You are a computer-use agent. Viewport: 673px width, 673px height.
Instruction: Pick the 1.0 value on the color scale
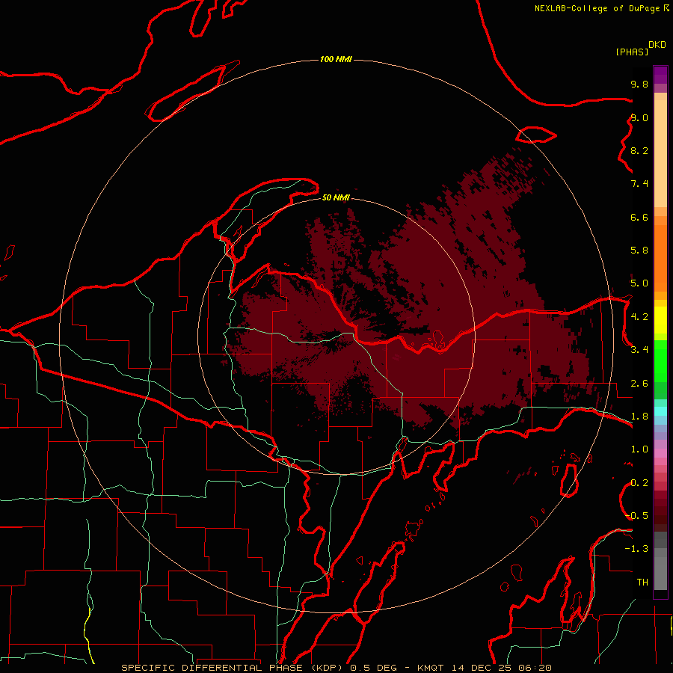tap(639, 449)
